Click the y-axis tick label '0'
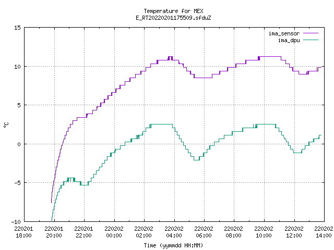This screenshot has height=250, width=334. click(19, 144)
